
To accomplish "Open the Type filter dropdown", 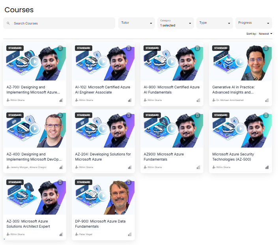I will tap(215, 23).
